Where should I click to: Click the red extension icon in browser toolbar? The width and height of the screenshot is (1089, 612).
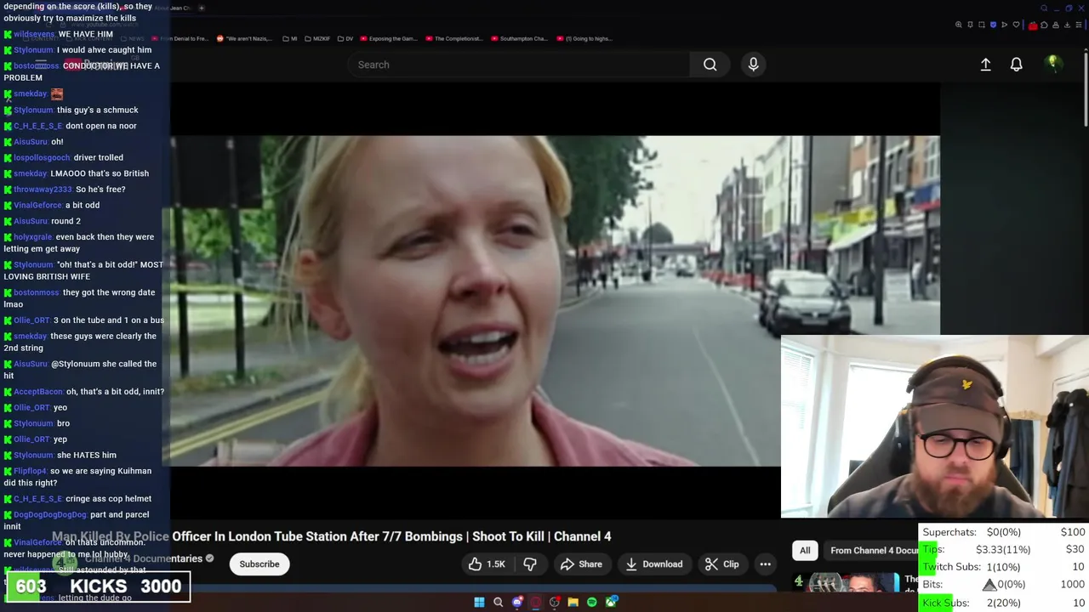pyautogui.click(x=1033, y=25)
